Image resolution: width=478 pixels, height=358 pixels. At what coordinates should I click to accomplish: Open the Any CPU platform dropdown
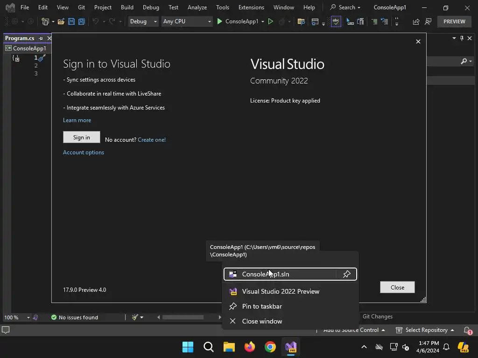point(187,21)
